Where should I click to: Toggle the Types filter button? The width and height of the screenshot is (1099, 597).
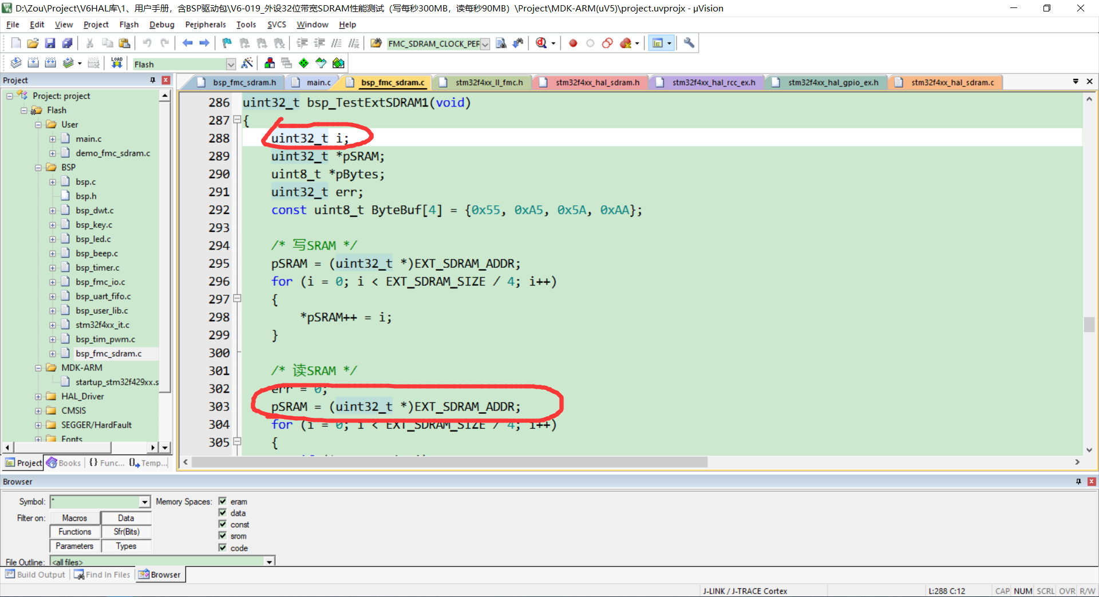126,546
